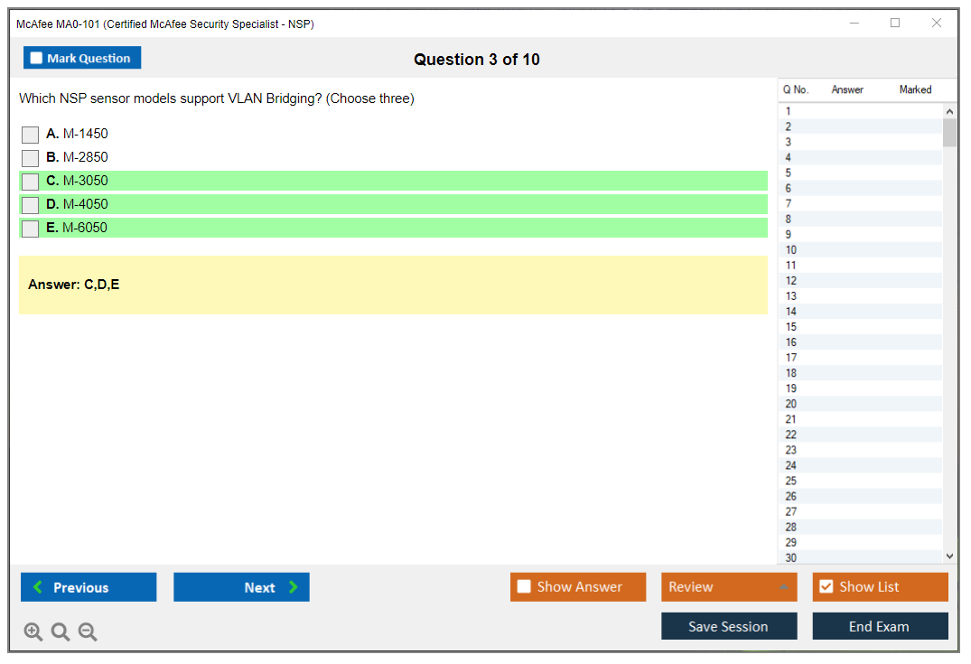Toggle the Mark Question checkbox
Viewport: 971px width, 664px height.
pos(37,59)
